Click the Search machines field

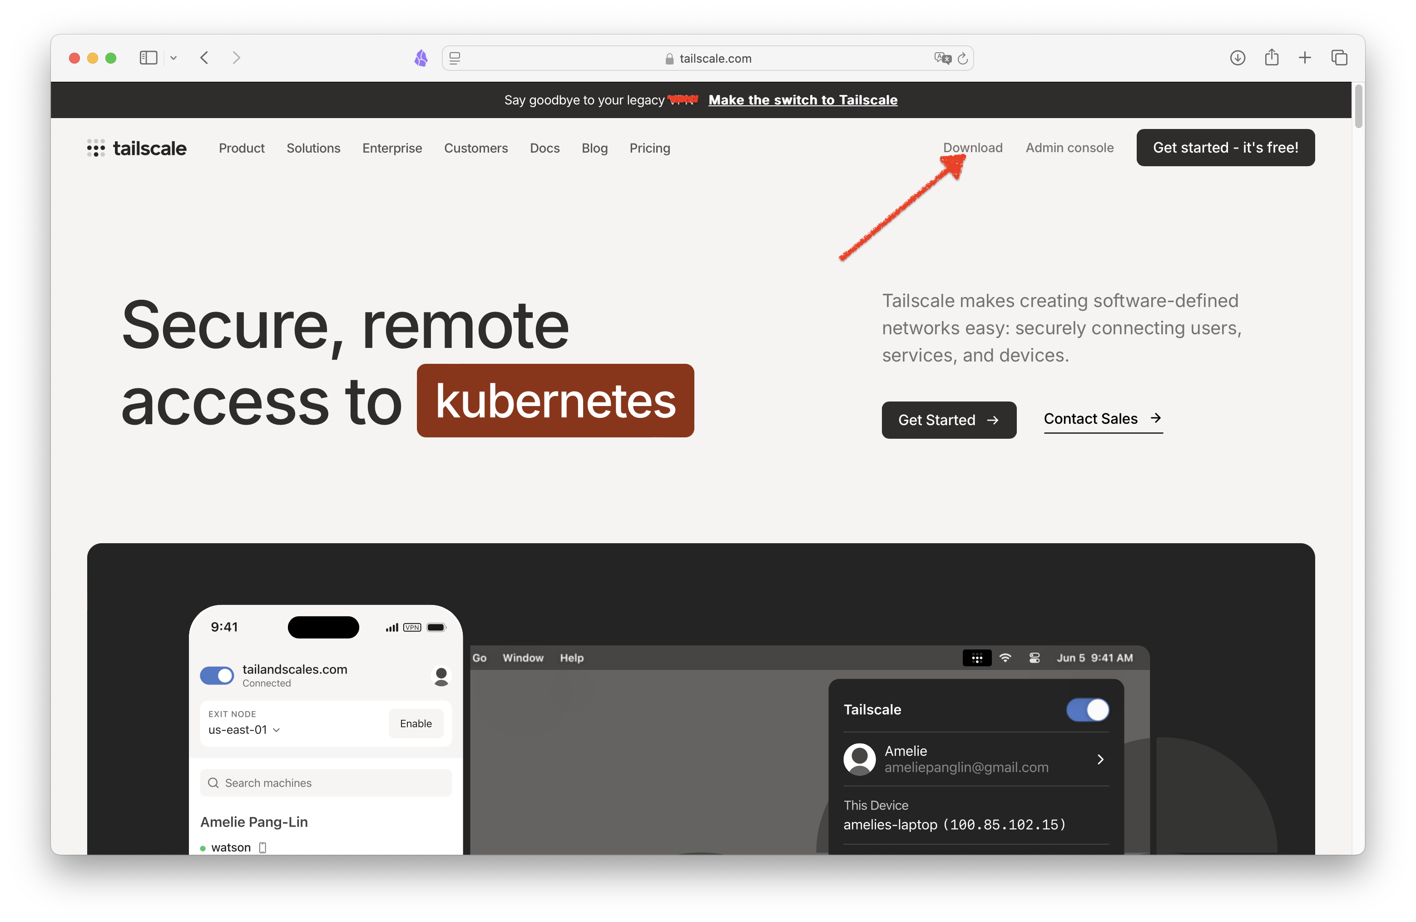coord(326,783)
